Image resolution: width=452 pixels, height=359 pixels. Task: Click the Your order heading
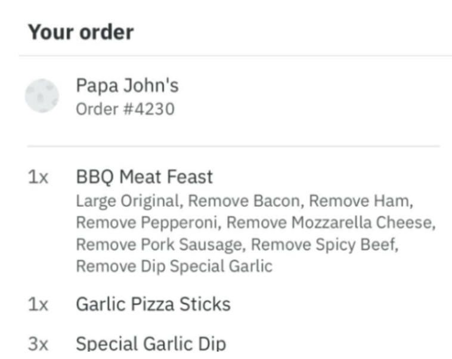pos(81,32)
